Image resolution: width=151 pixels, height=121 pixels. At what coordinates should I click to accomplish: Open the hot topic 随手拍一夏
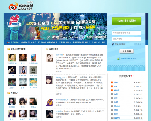35,42
